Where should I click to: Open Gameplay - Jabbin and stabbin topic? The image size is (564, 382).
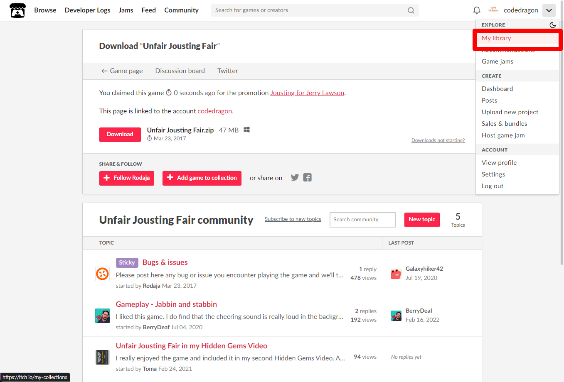[166, 304]
